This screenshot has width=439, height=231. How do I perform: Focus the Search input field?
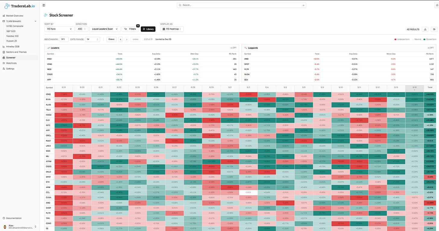point(242,5)
